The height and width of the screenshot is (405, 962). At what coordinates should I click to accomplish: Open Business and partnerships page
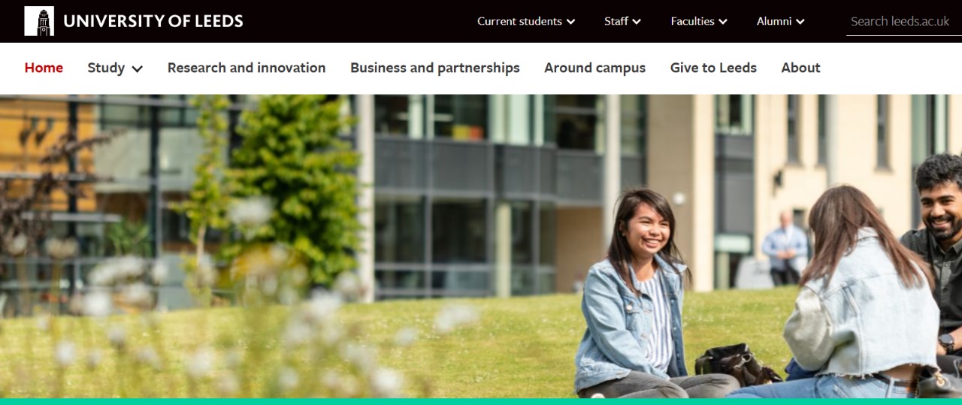pyautogui.click(x=435, y=68)
